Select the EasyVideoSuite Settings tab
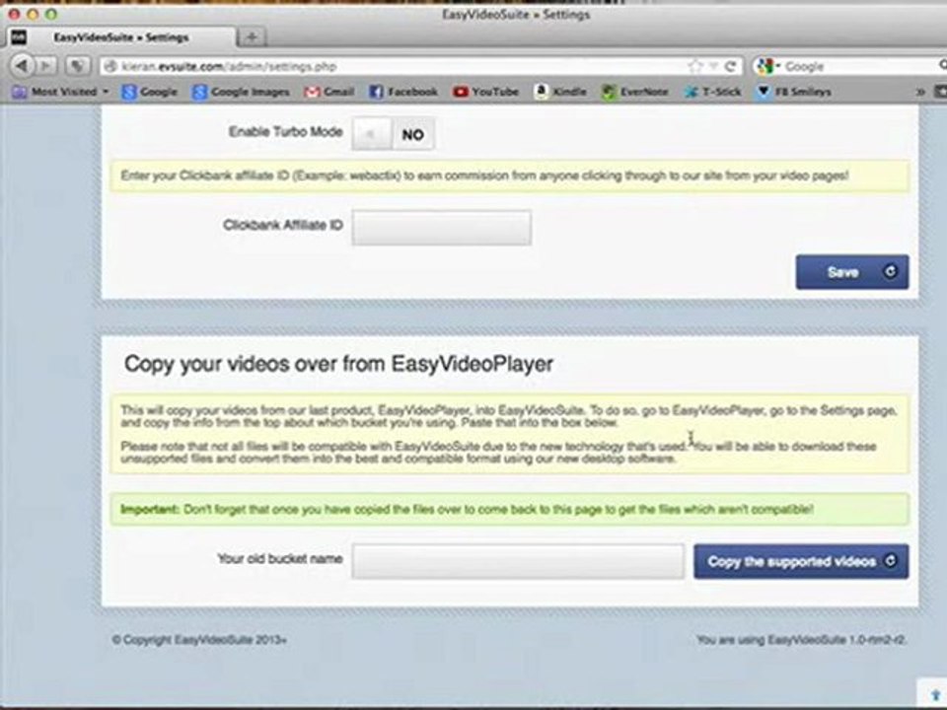 [120, 37]
